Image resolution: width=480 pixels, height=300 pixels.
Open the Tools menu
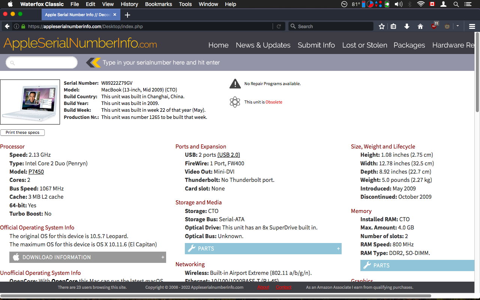click(185, 4)
